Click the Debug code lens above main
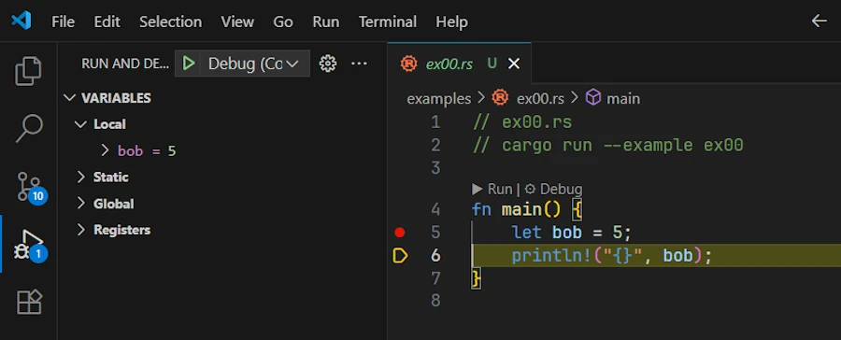This screenshot has height=340, width=841. pos(553,189)
